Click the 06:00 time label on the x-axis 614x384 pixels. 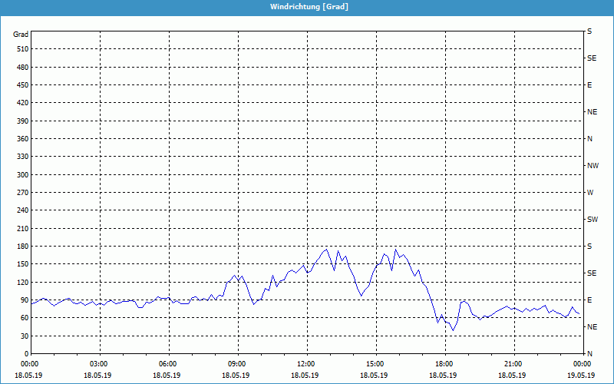(x=168, y=364)
